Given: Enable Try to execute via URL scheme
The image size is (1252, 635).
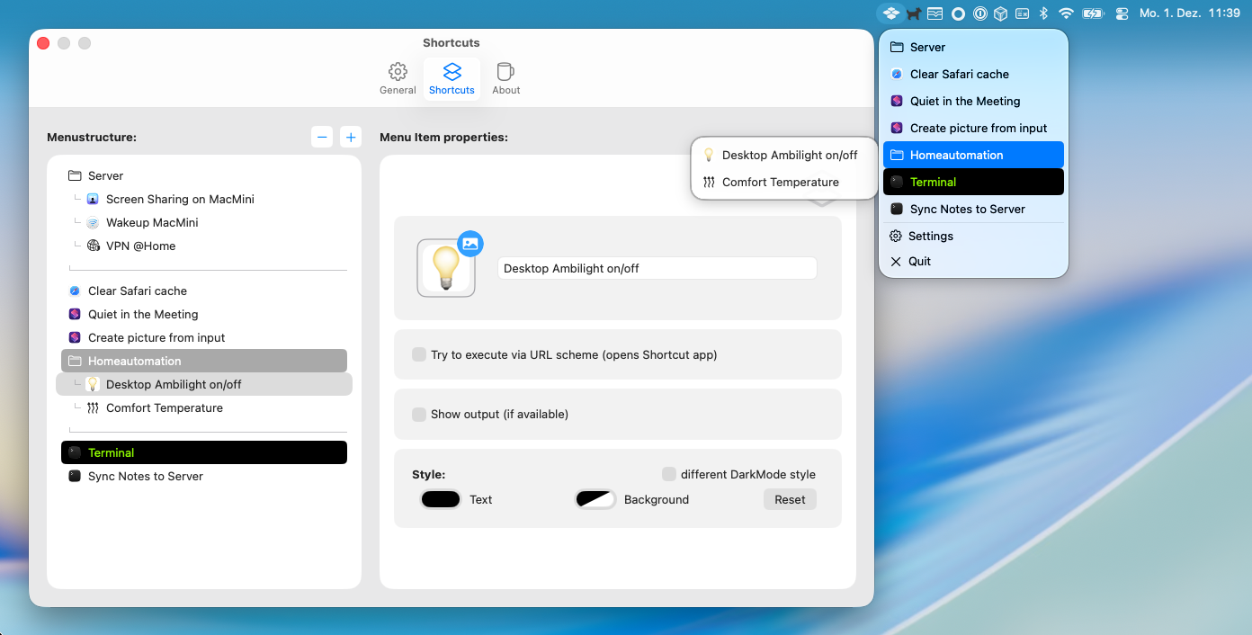Looking at the screenshot, I should [x=419, y=354].
